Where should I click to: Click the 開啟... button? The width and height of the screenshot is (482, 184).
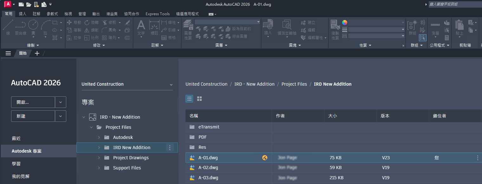33,102
